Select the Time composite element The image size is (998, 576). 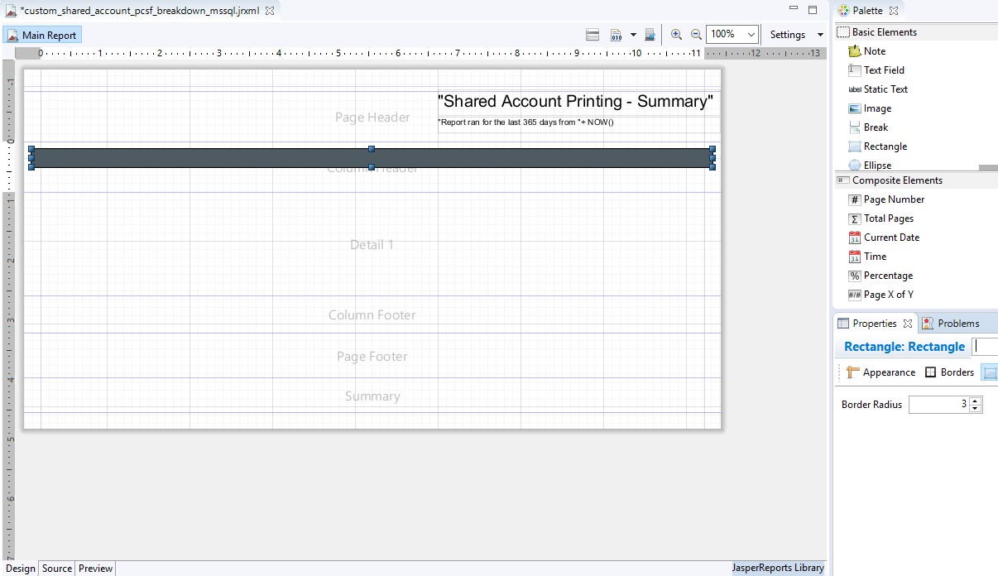[x=867, y=257]
